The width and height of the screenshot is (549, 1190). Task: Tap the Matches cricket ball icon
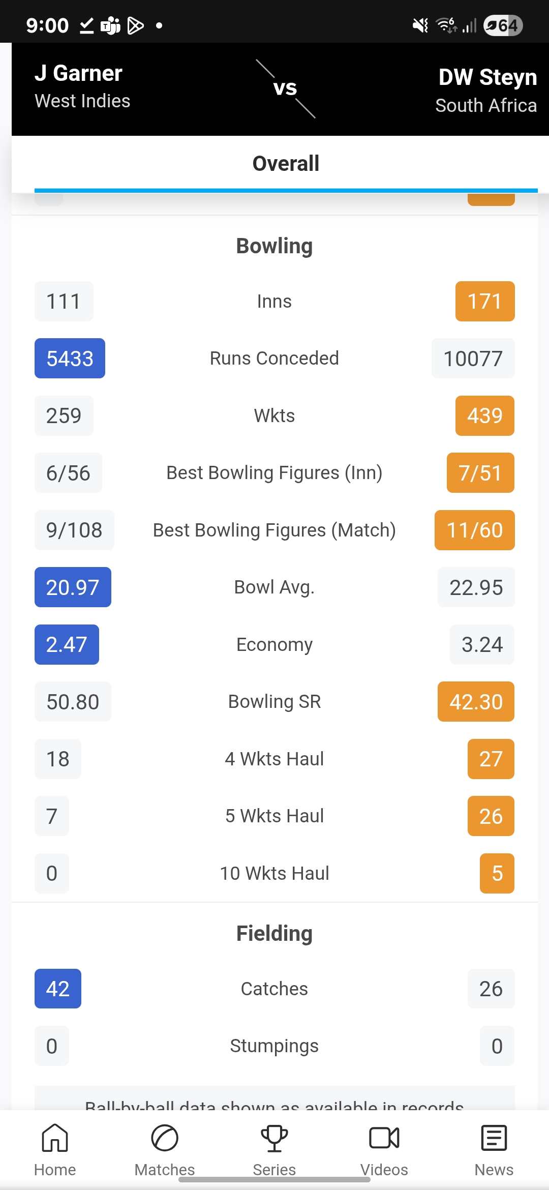point(165,1138)
